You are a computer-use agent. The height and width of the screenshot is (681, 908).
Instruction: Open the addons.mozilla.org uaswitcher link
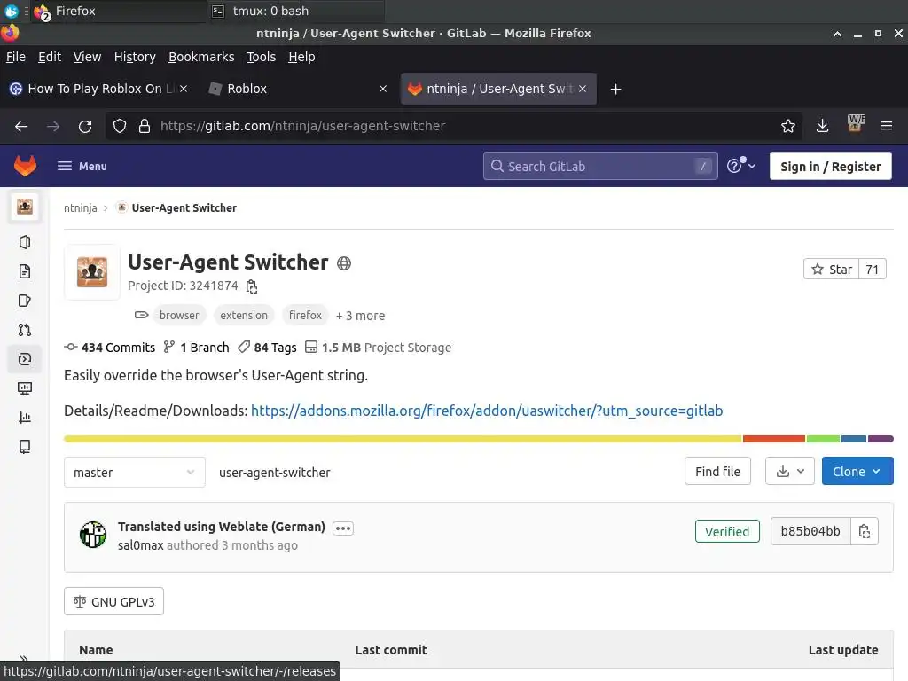point(487,411)
